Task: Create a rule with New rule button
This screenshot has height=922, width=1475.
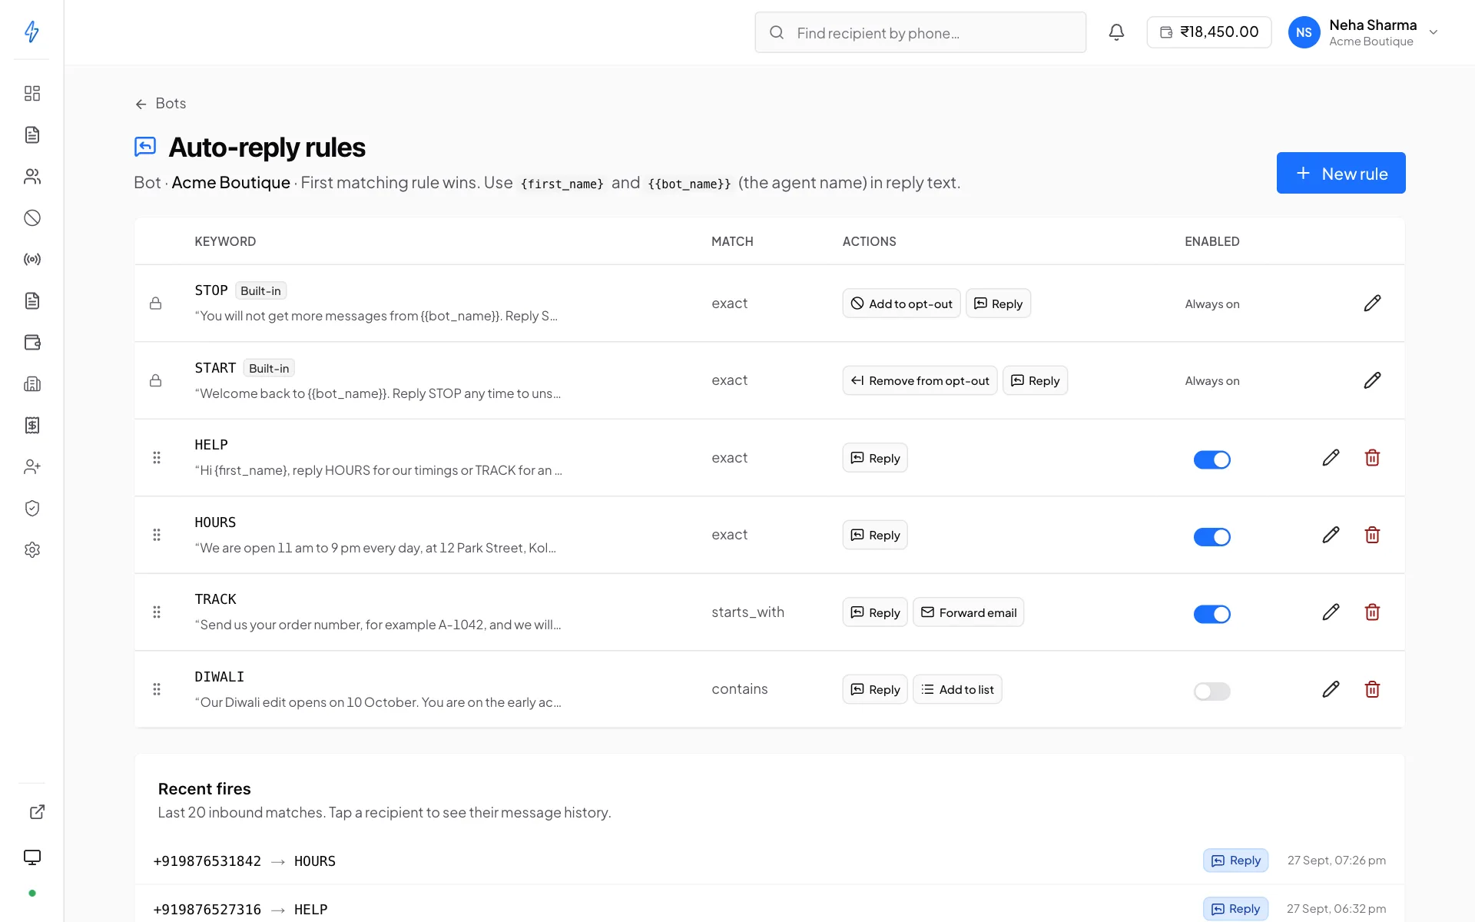Action: (1341, 173)
